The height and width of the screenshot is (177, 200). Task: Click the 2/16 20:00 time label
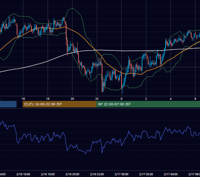click(72, 174)
